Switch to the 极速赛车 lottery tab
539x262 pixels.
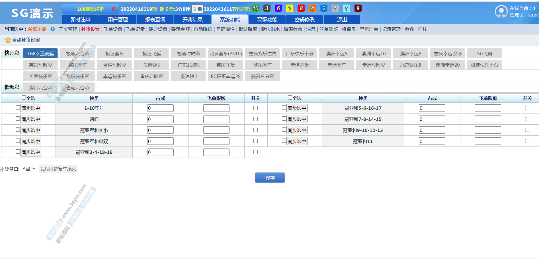click(114, 54)
